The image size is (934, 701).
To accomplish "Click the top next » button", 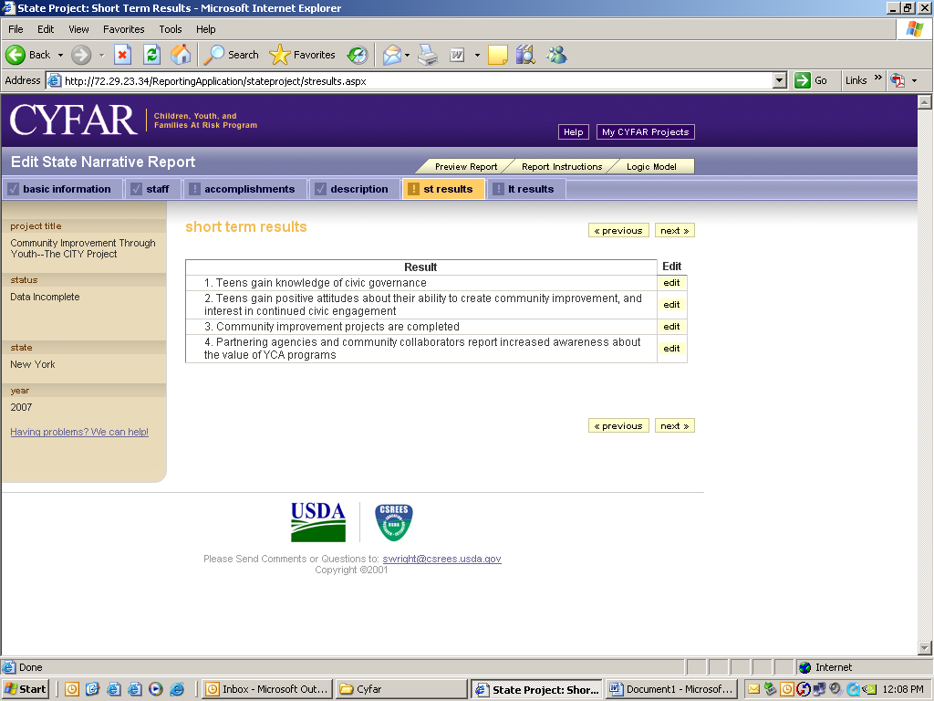I will pos(674,231).
